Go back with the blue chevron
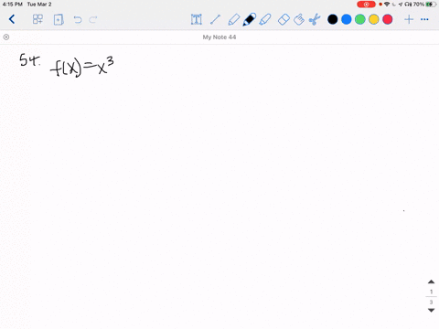Screen dimensions: 439x329 coord(12,19)
